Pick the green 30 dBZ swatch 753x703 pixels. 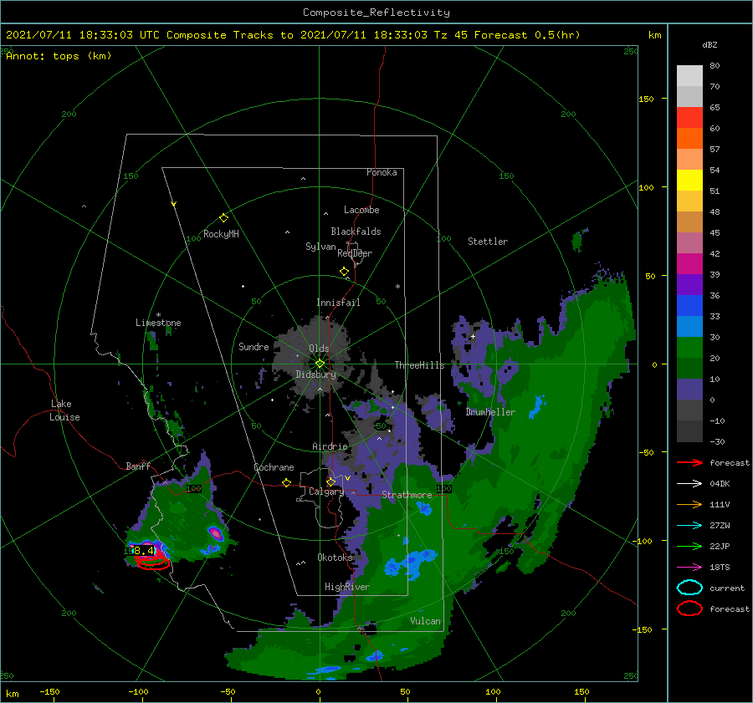[689, 348]
